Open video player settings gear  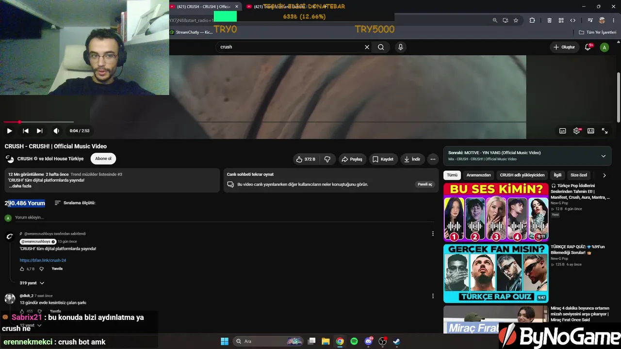(577, 131)
